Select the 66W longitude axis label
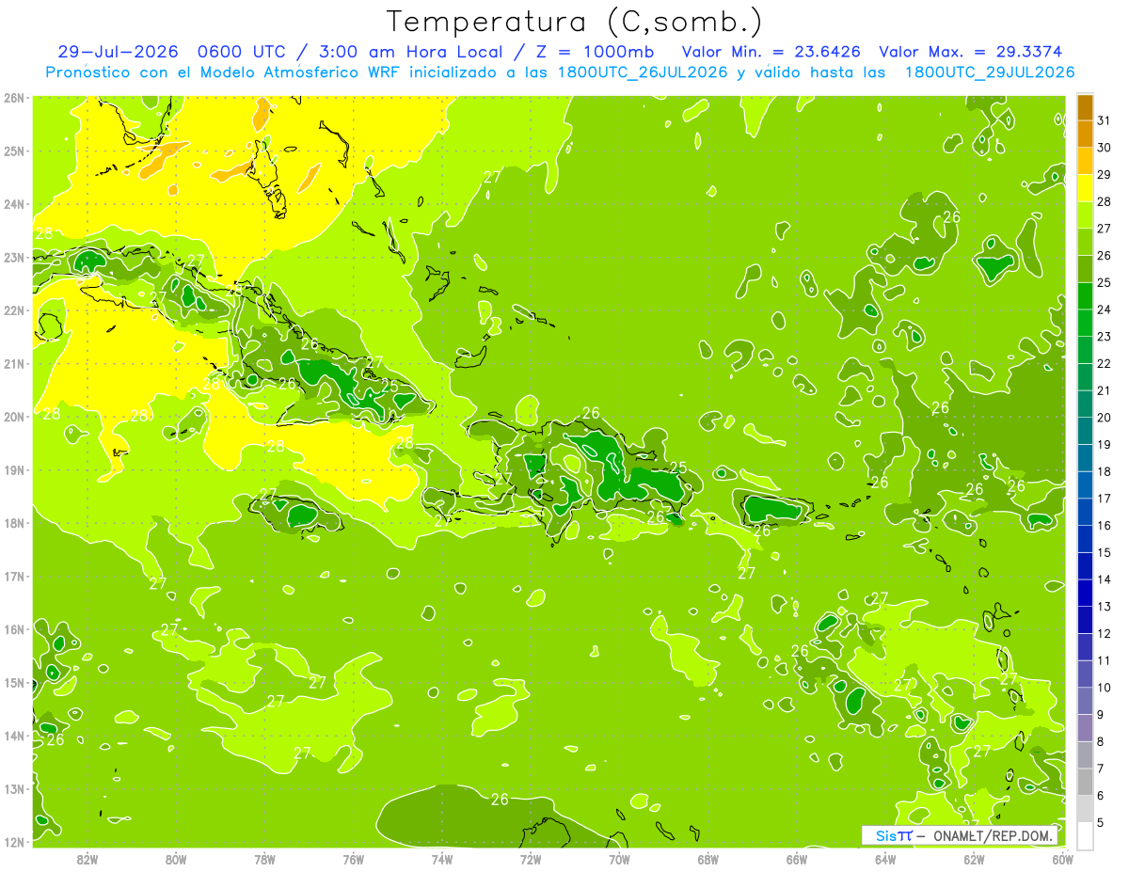The image size is (1129, 872). point(797,860)
